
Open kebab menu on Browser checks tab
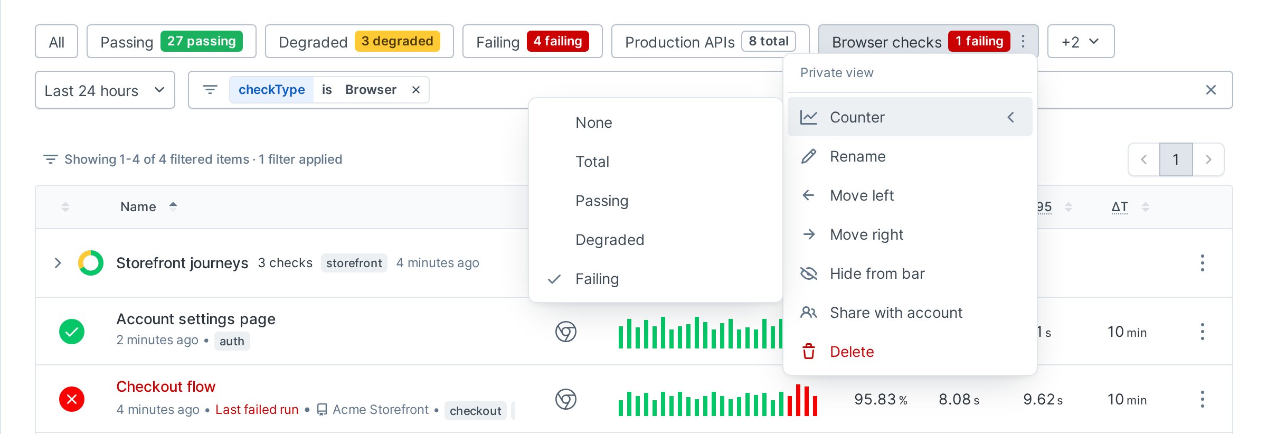[x=1023, y=41]
